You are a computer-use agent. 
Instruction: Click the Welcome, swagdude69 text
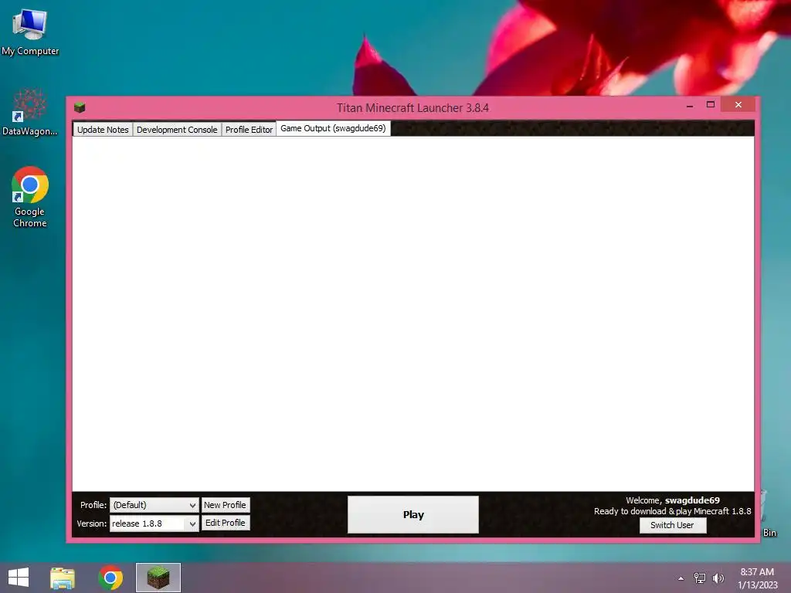tap(673, 500)
